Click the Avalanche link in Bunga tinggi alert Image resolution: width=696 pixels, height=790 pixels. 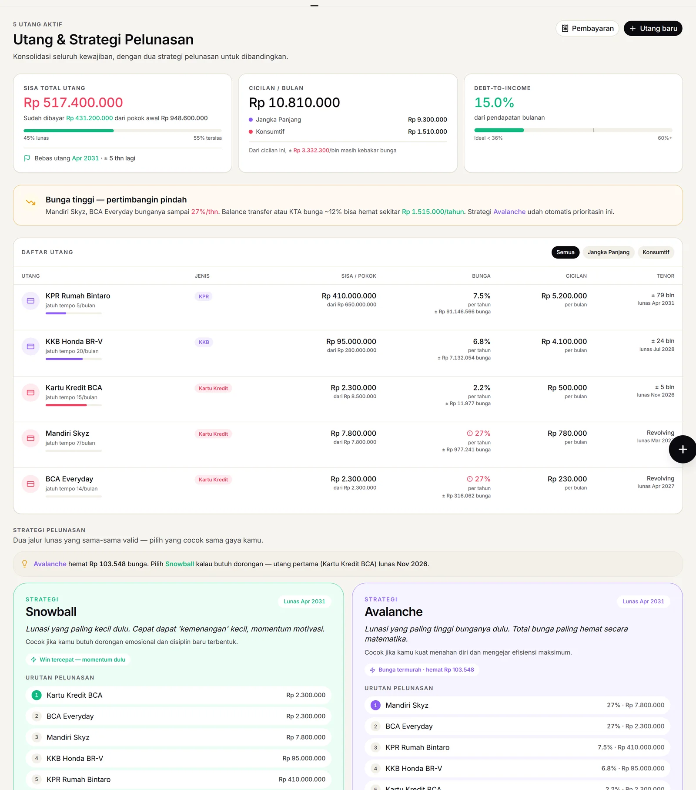click(x=509, y=212)
